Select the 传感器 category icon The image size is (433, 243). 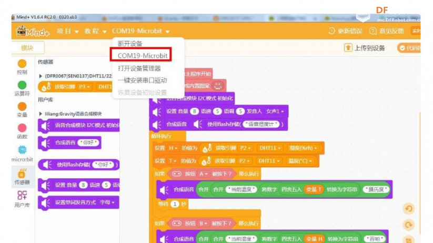(x=22, y=174)
